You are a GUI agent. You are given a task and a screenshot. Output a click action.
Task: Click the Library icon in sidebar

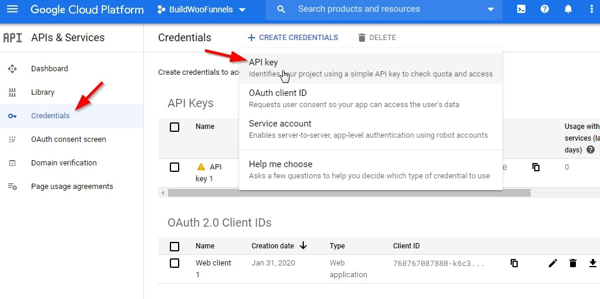12,92
